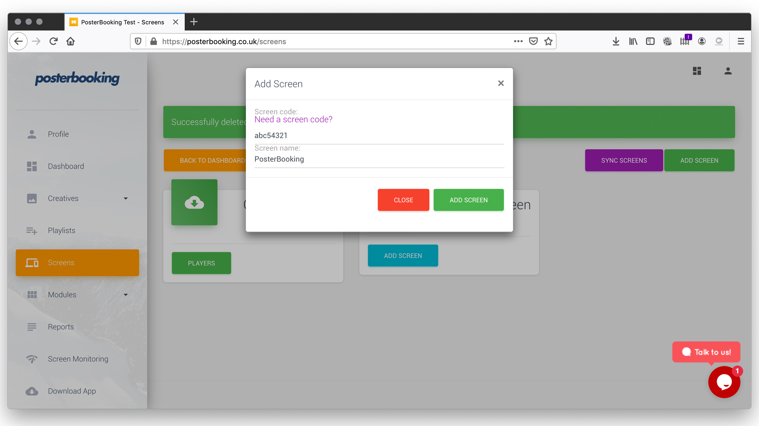Viewport: 759px width, 426px height.
Task: Open the chat bubble widget
Action: [x=724, y=382]
